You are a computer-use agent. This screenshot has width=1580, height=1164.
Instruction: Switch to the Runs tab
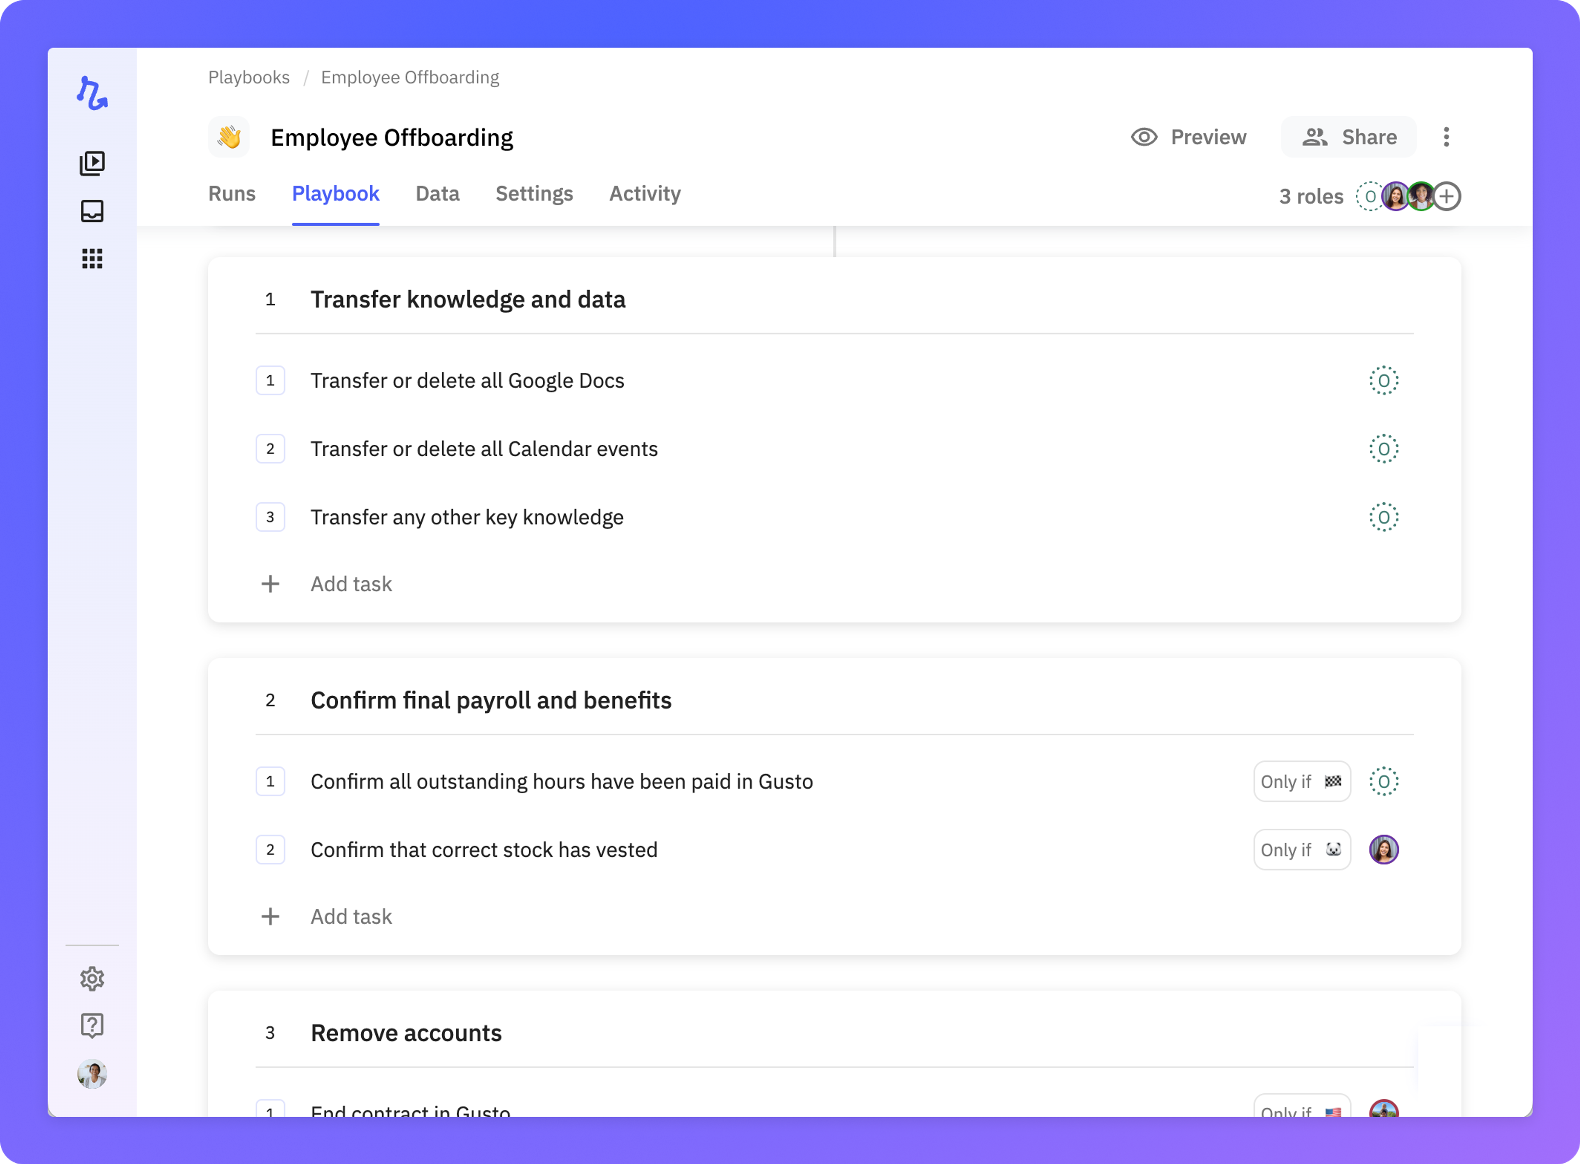(x=232, y=194)
